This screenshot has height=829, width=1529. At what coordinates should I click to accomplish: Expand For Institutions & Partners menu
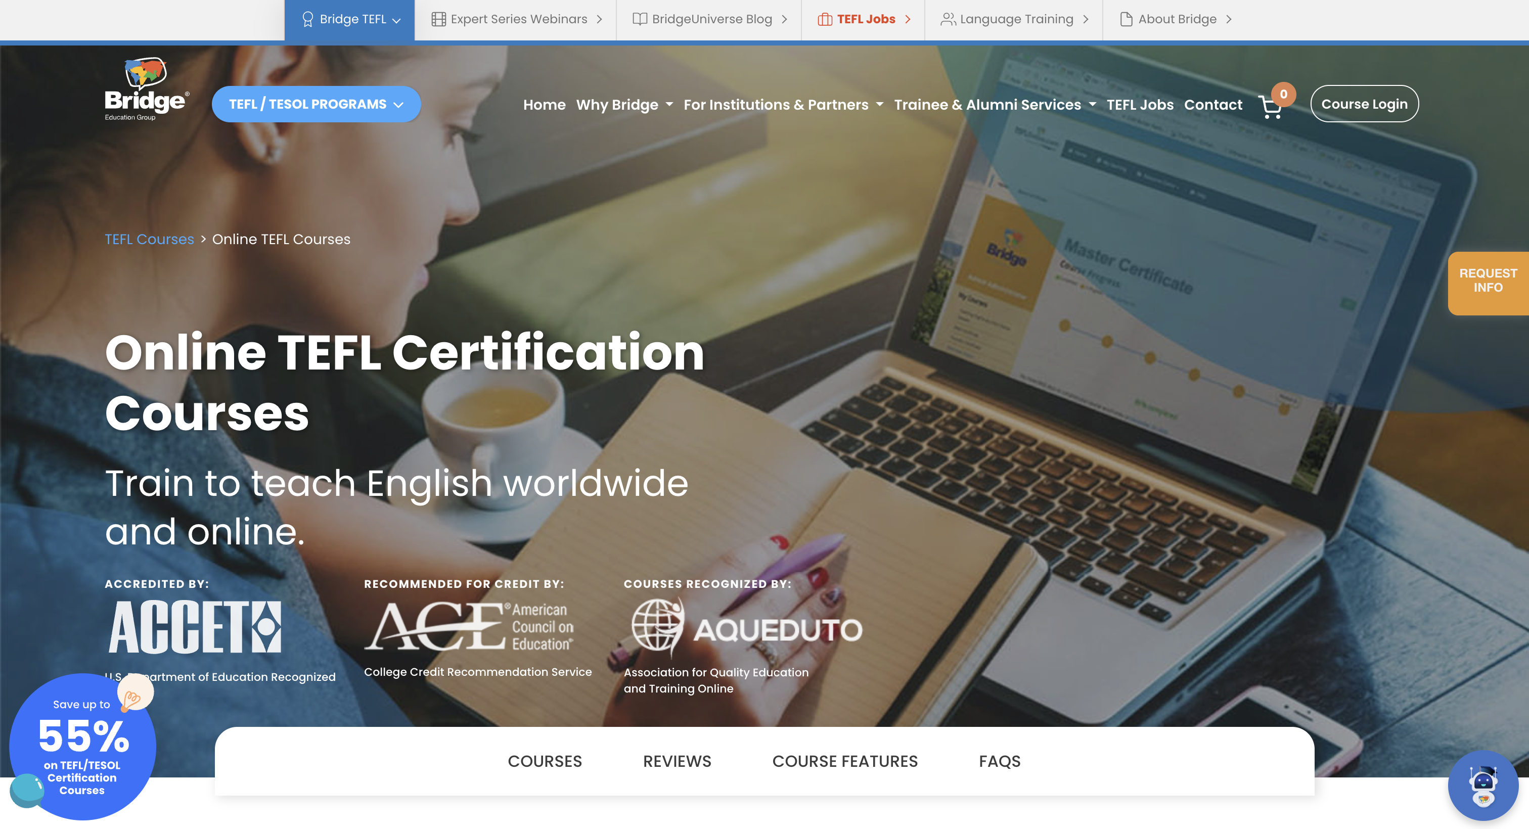(783, 105)
